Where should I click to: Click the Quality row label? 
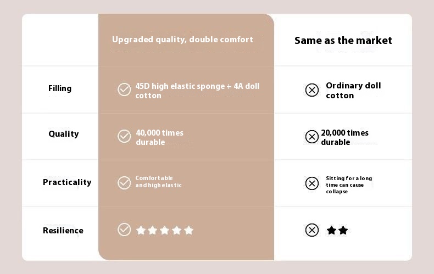click(64, 134)
